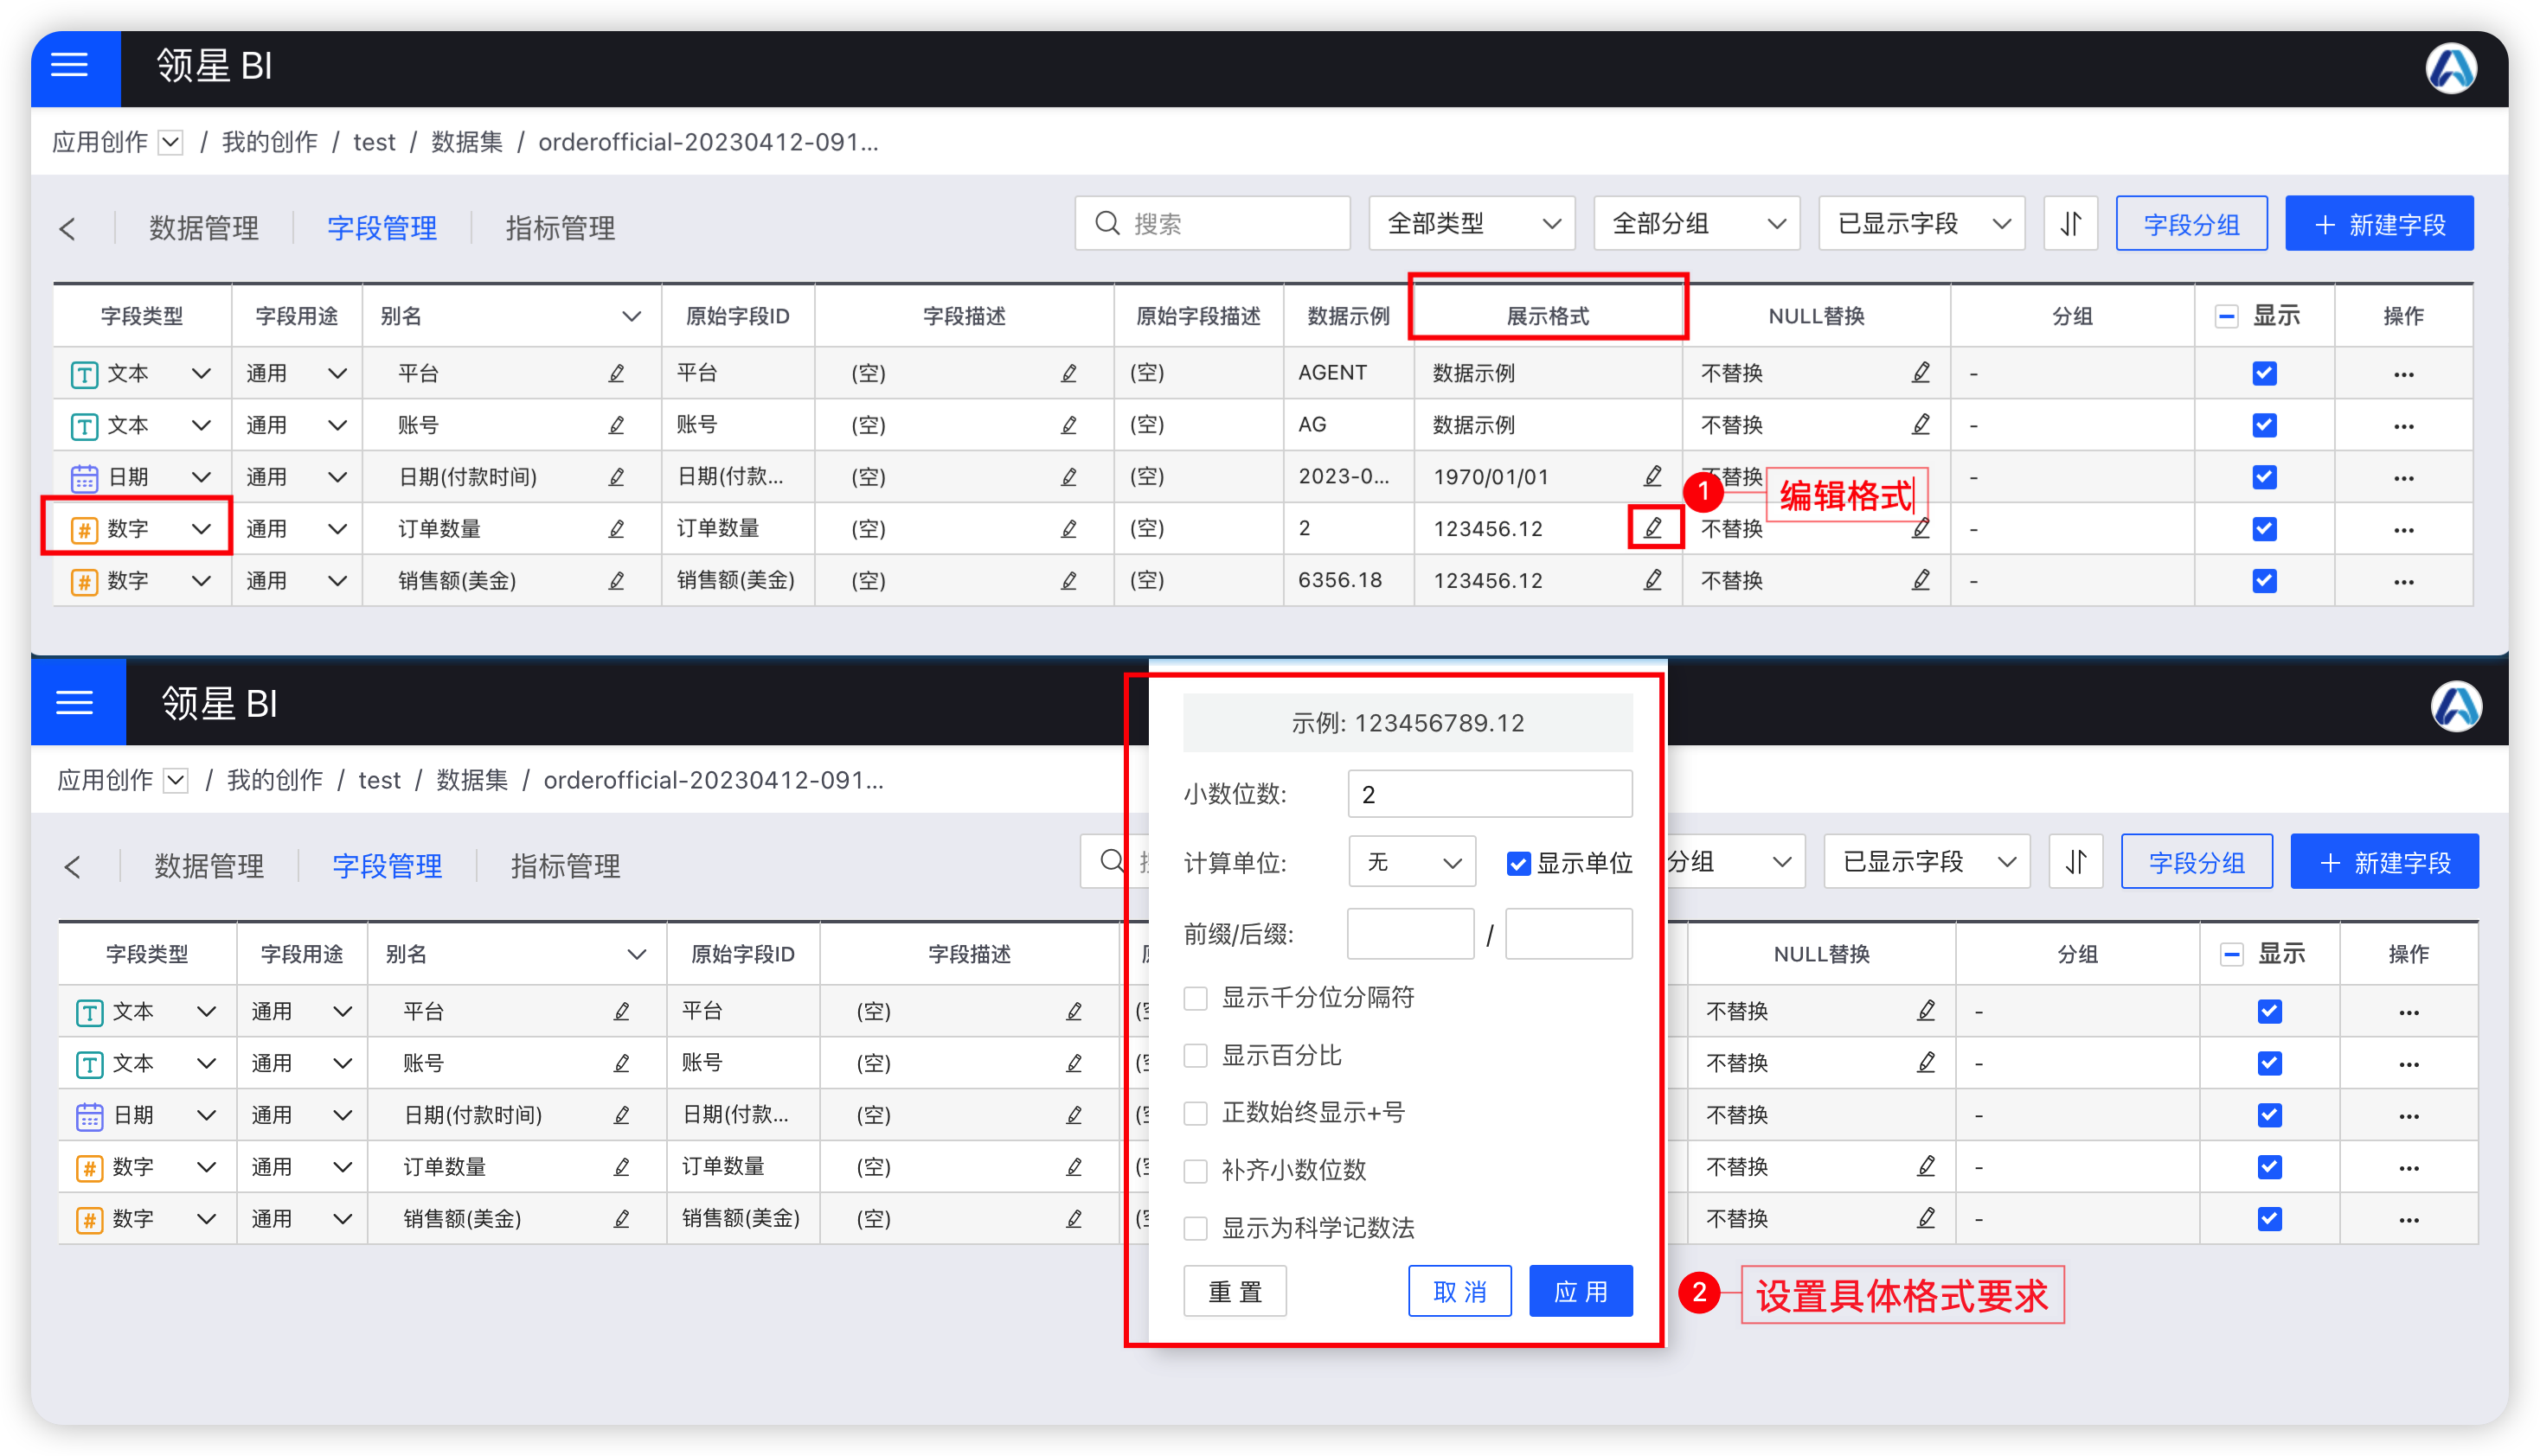This screenshot has height=1456, width=2540.
Task: Switch to 数据管理 tab in bottom panel
Action: pos(209,866)
